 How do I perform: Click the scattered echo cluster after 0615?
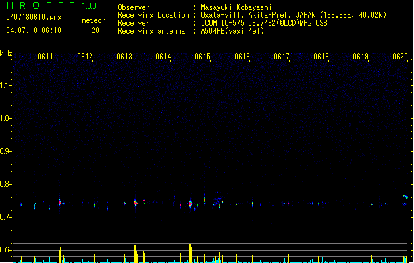(x=219, y=201)
